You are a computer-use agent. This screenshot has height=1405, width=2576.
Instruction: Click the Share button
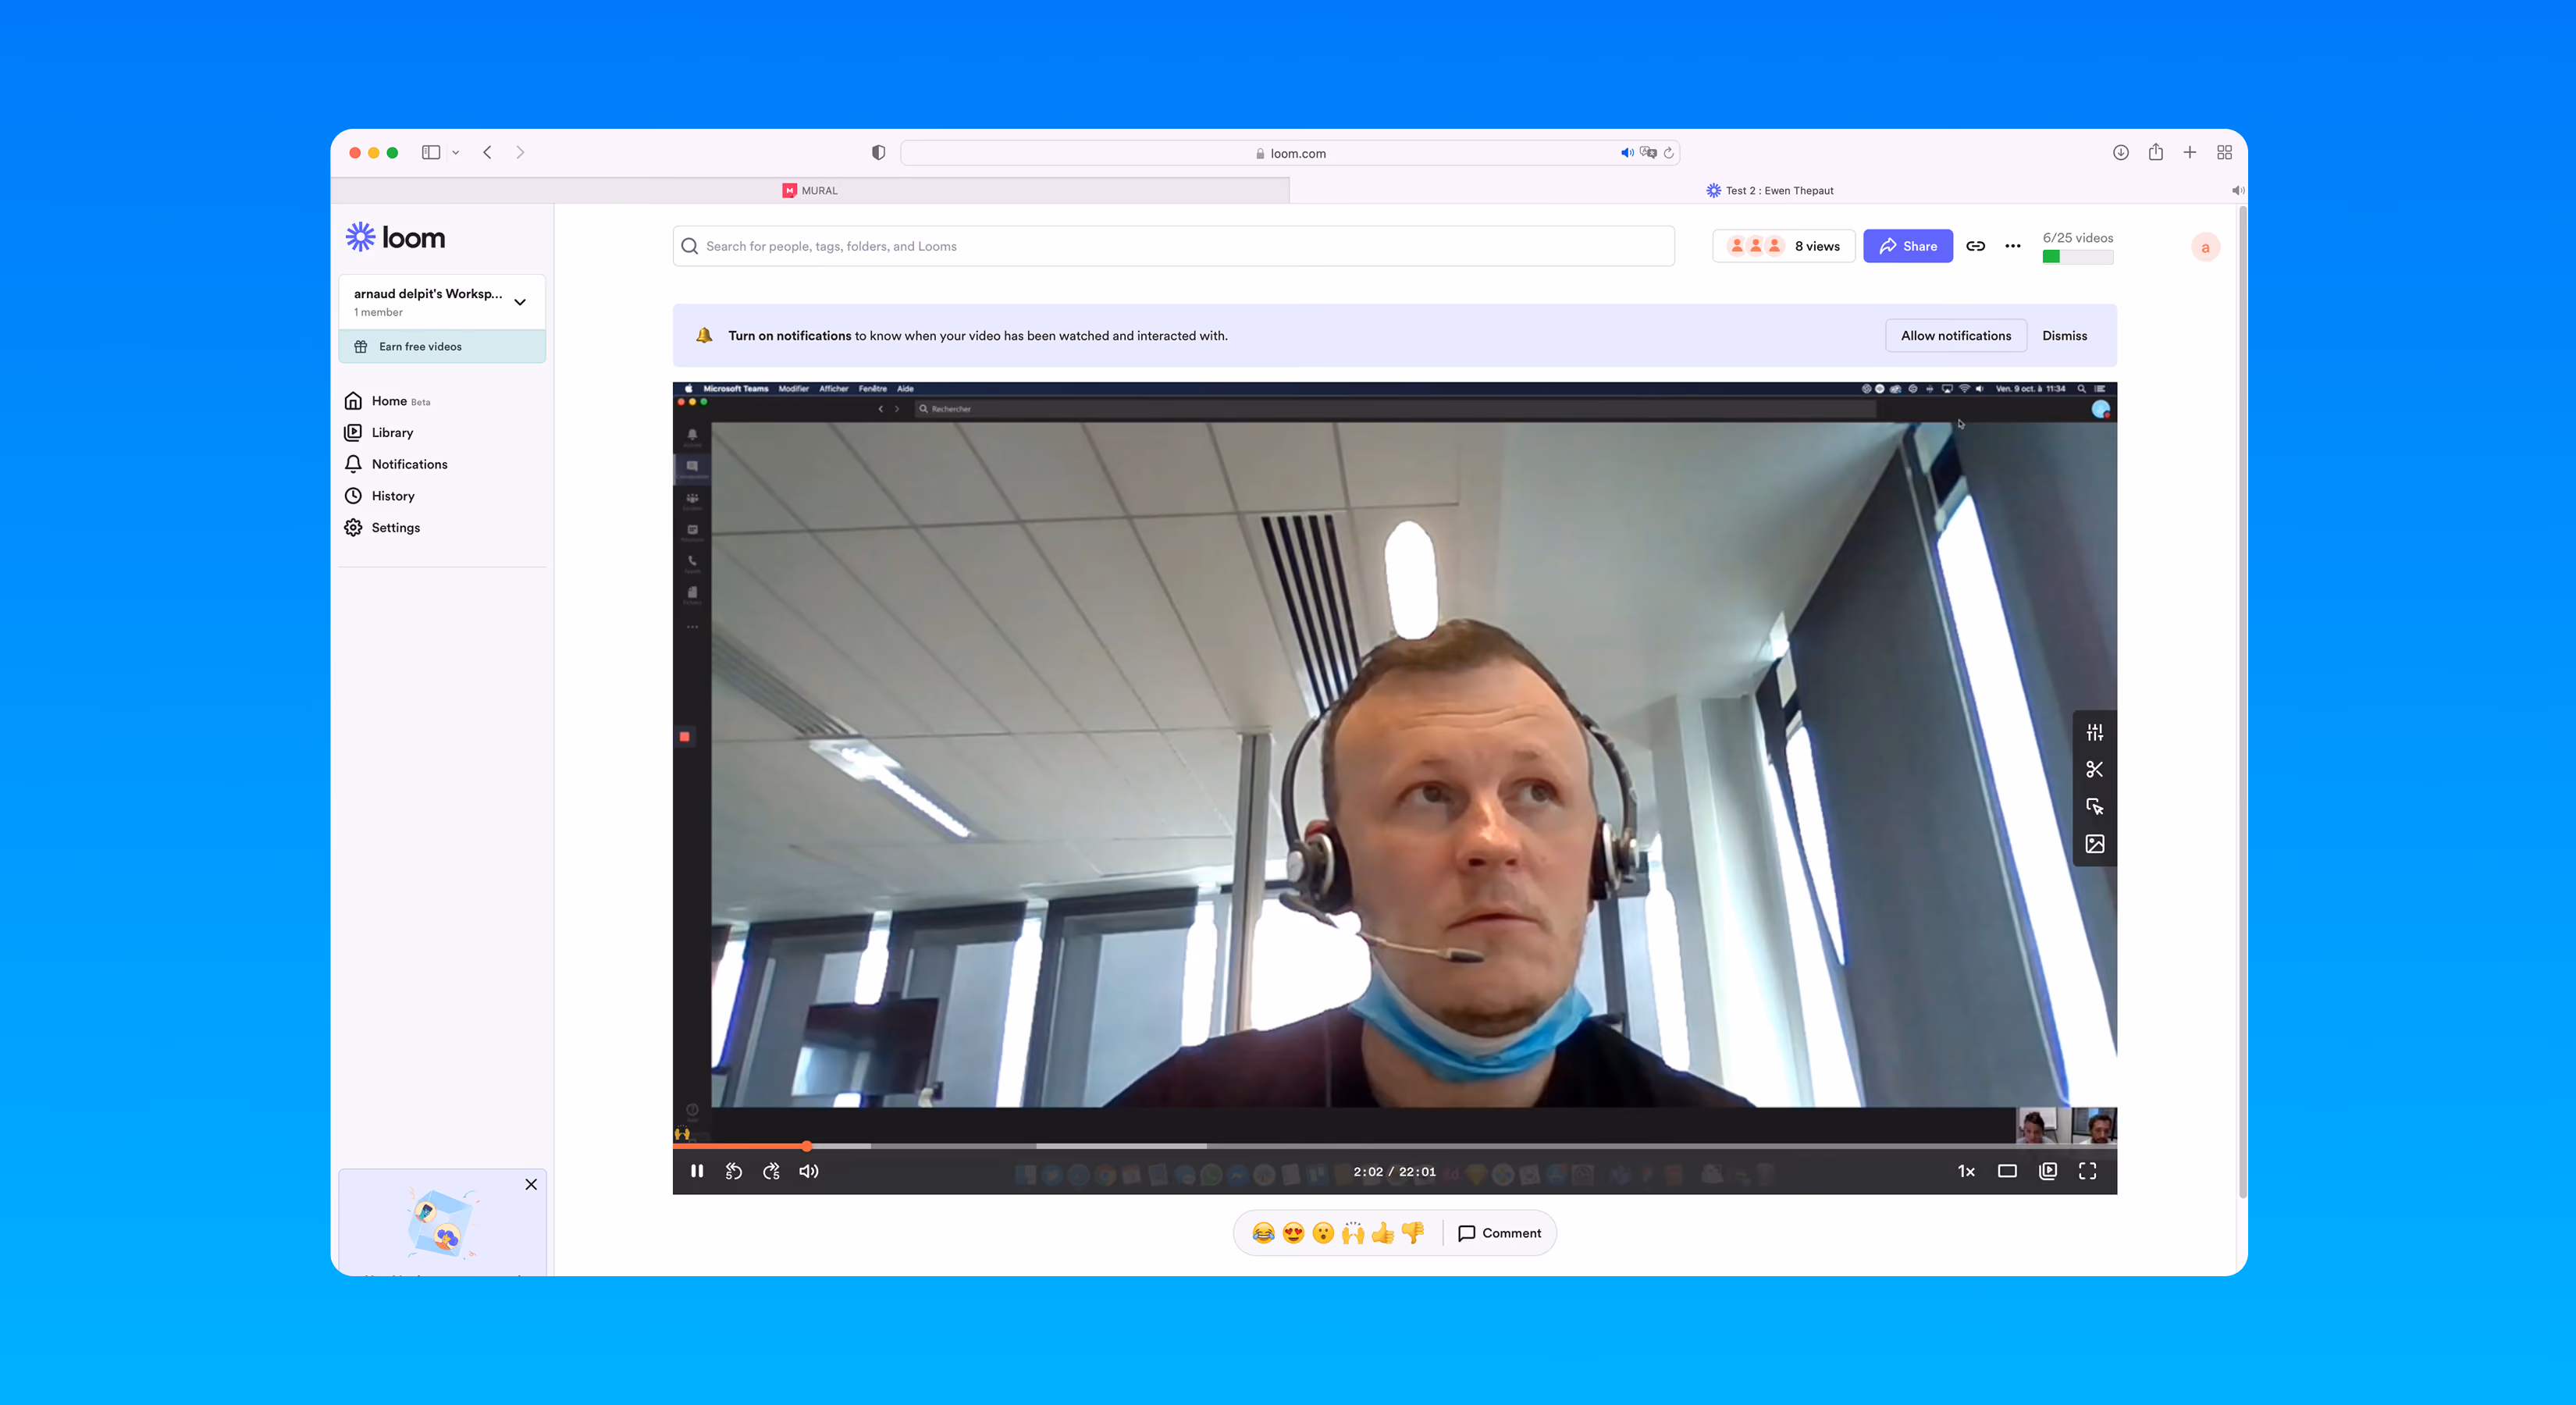point(1908,246)
